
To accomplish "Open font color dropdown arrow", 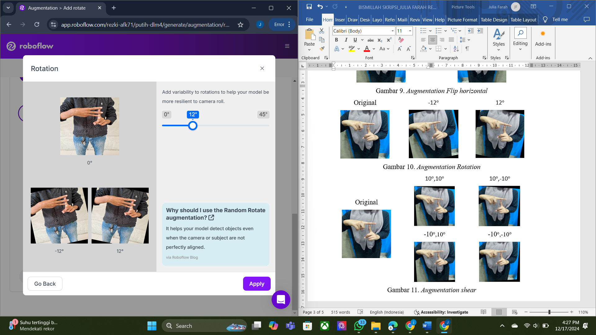I will (374, 49).
